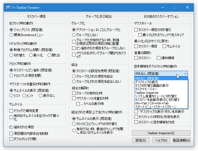Check 通知領域 volume adjustment option
The height and width of the screenshot is (151, 198).
coord(159,58)
